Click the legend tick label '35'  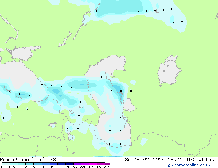pyautogui.click(x=83, y=167)
